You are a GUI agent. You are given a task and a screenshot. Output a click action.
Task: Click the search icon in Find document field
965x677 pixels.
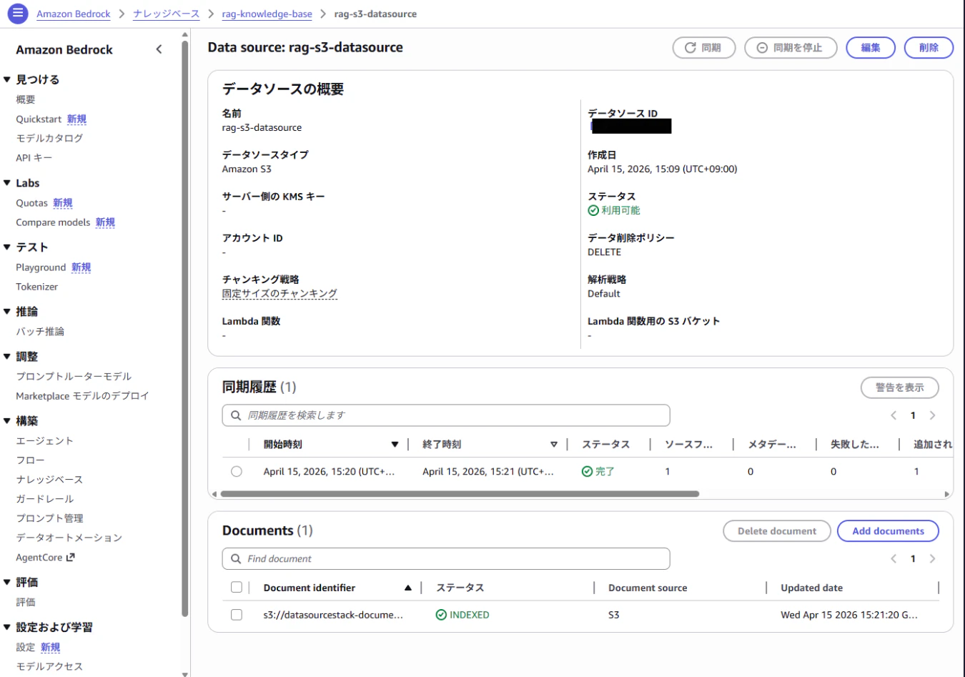click(x=236, y=559)
